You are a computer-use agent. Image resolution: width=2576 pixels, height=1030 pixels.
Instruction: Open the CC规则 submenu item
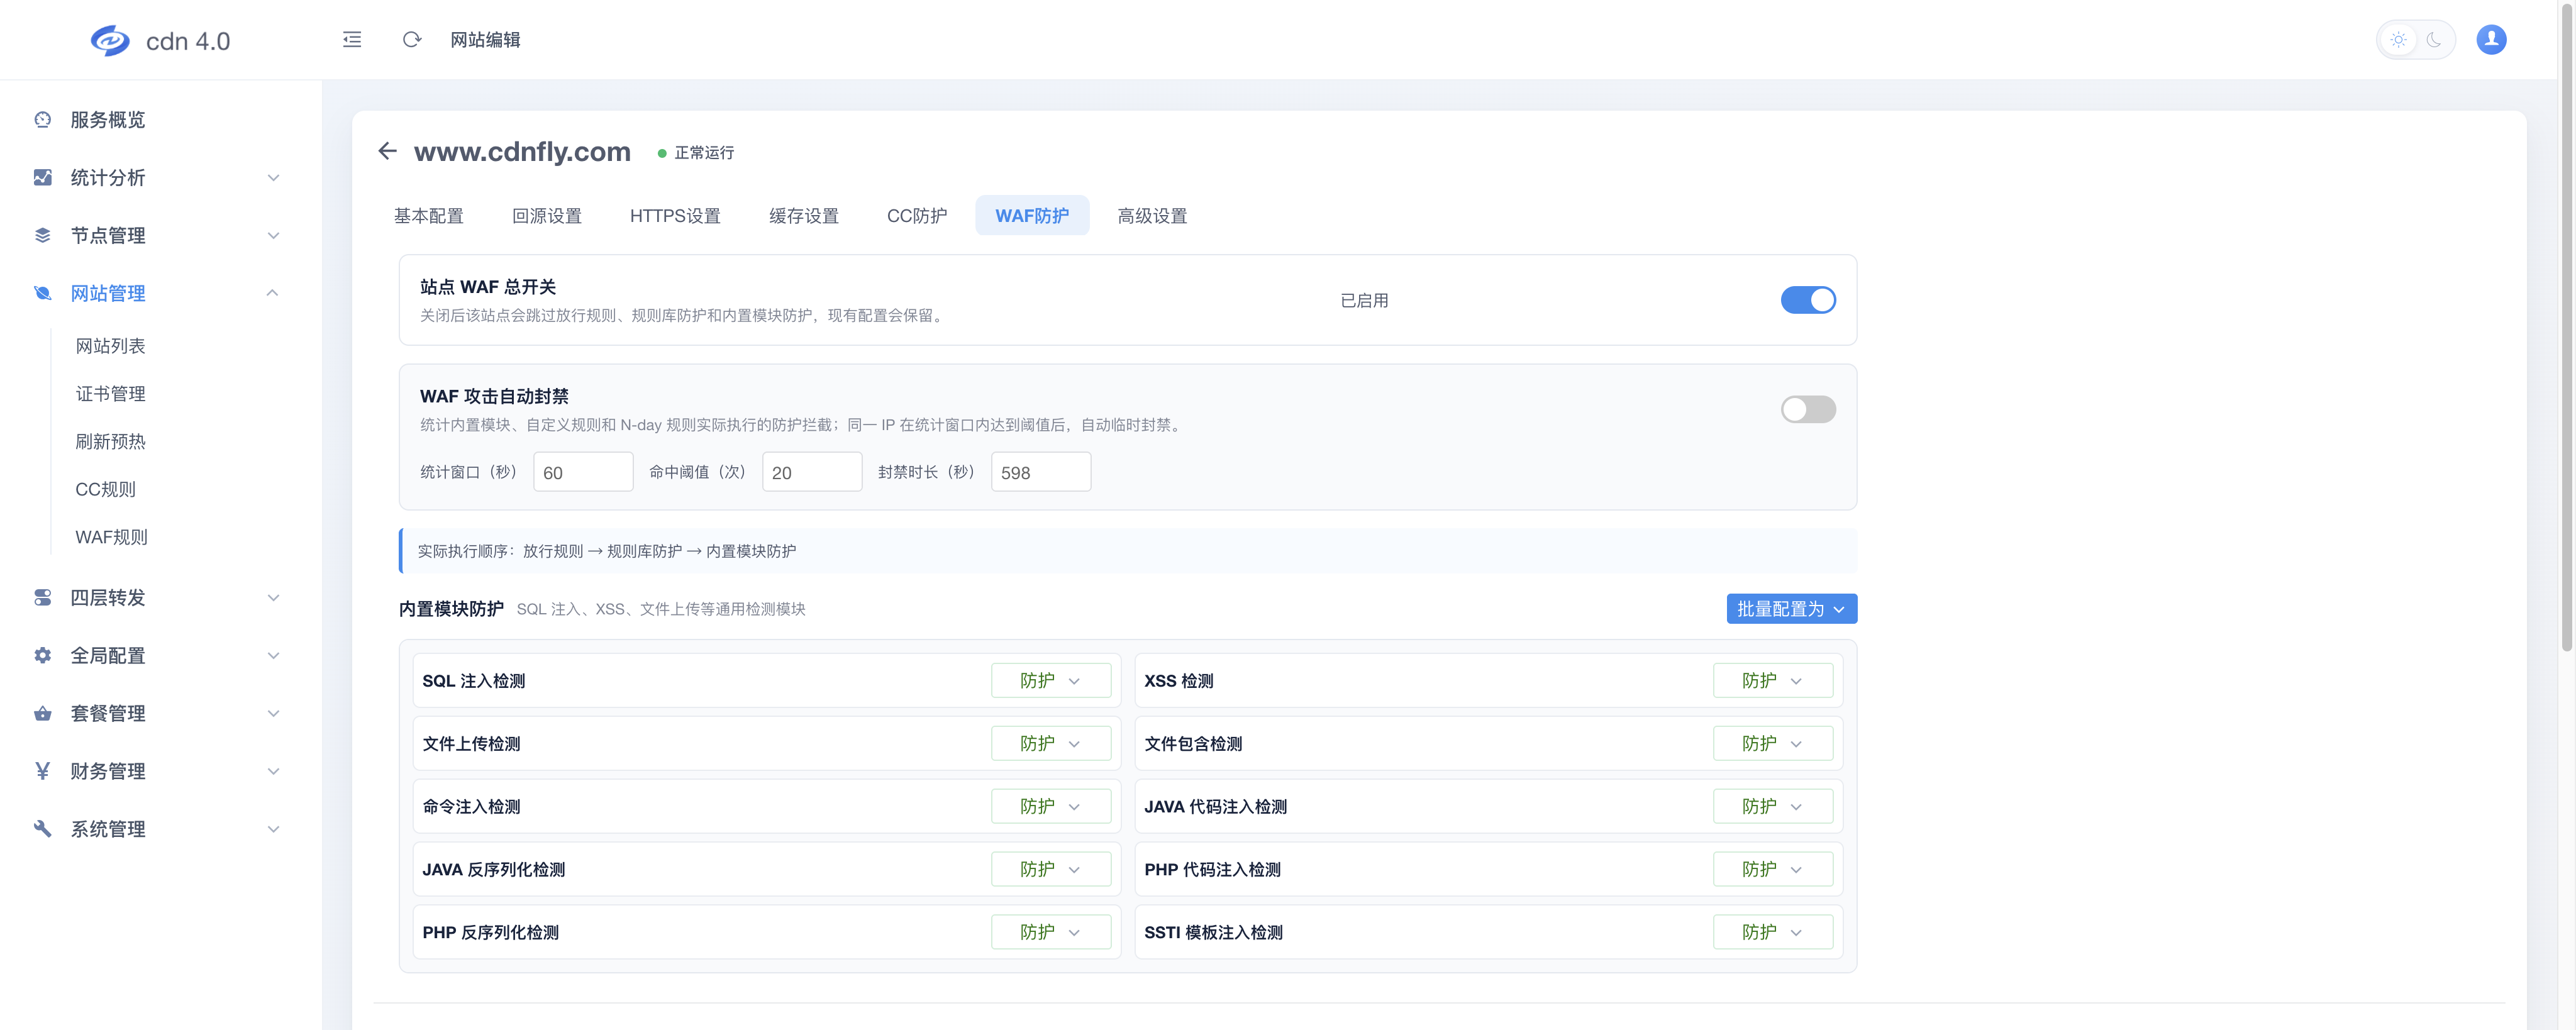pyautogui.click(x=105, y=490)
